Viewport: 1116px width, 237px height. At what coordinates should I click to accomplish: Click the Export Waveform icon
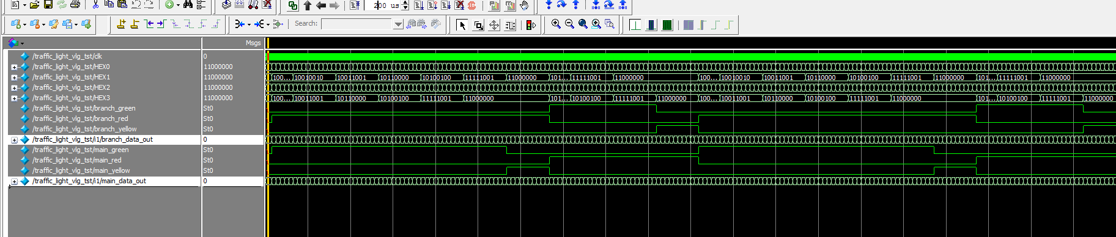(x=86, y=24)
